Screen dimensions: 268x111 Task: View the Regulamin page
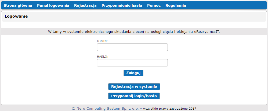(176, 5)
